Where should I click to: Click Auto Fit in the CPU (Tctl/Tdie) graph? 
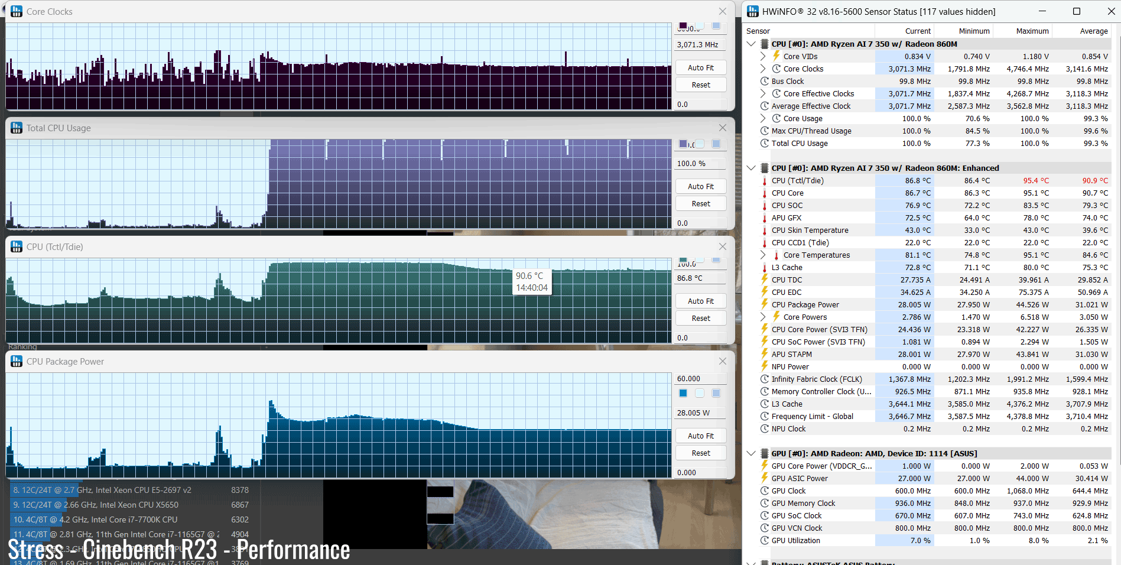click(x=701, y=301)
